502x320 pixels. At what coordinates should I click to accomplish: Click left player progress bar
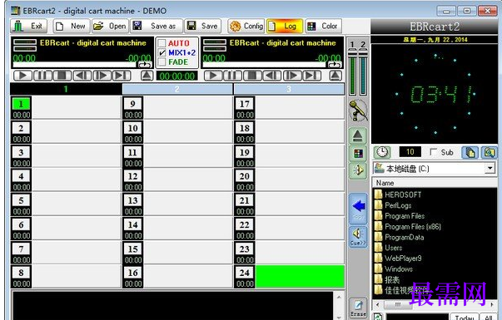click(74, 65)
